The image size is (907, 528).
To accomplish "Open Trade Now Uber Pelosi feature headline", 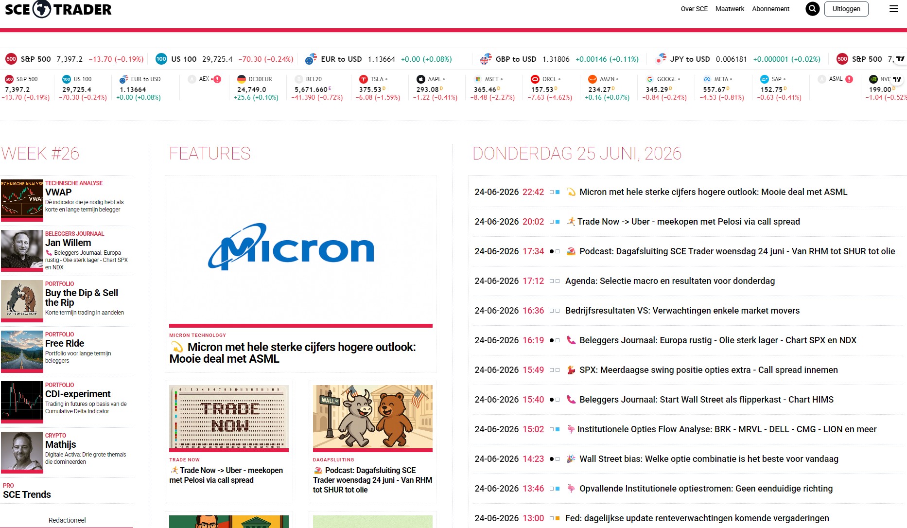I will (226, 475).
